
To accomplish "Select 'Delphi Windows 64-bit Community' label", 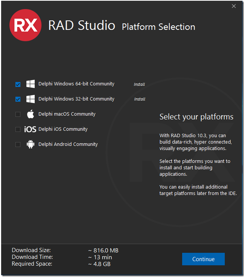I will tap(76, 84).
